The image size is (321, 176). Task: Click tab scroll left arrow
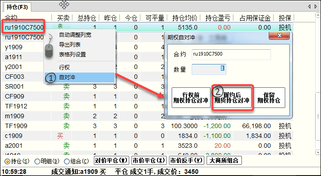309,7
